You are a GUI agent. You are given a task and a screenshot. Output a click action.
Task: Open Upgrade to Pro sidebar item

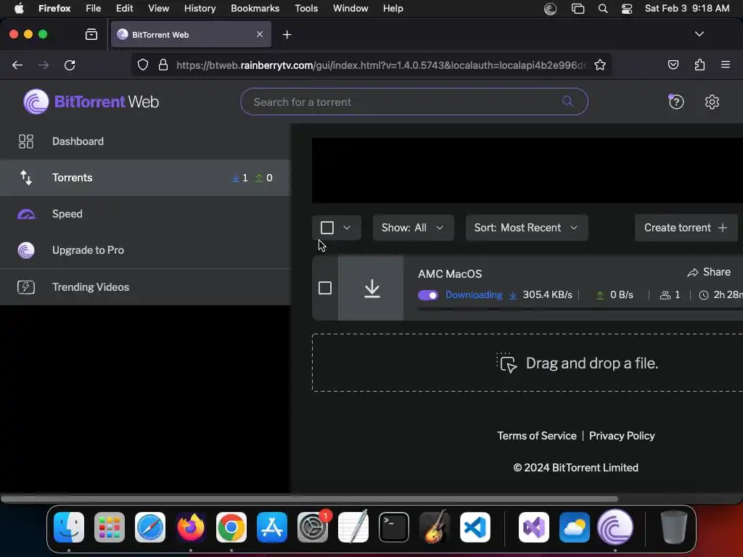tap(145, 250)
